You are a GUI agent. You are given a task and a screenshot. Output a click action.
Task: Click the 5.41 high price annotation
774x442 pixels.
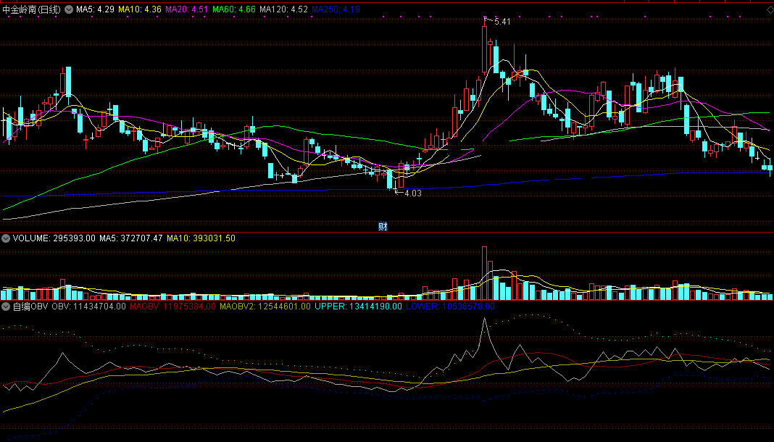tap(502, 22)
